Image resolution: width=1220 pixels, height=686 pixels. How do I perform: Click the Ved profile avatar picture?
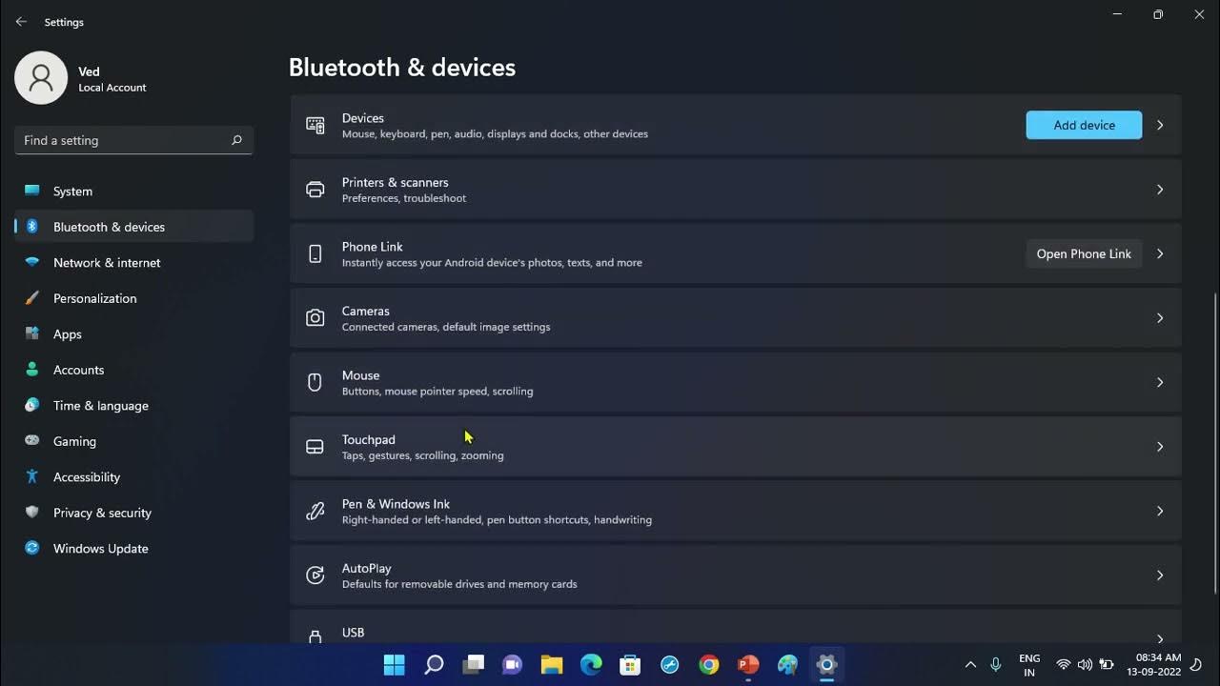click(x=41, y=78)
